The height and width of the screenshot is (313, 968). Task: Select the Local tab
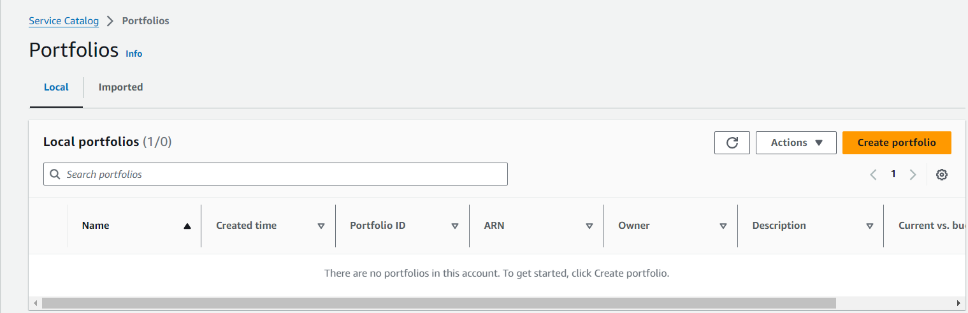point(56,87)
